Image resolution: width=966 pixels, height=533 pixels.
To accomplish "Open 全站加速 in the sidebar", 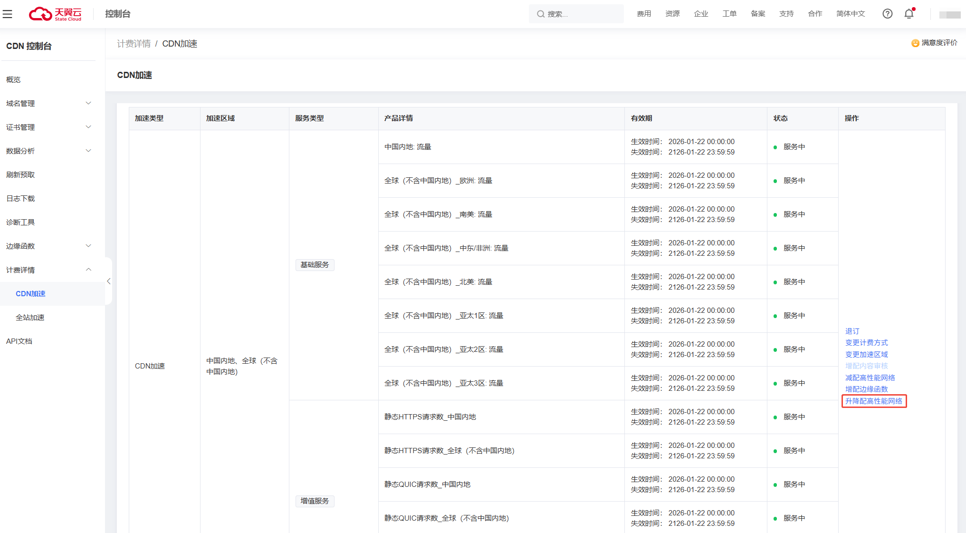I will point(30,317).
